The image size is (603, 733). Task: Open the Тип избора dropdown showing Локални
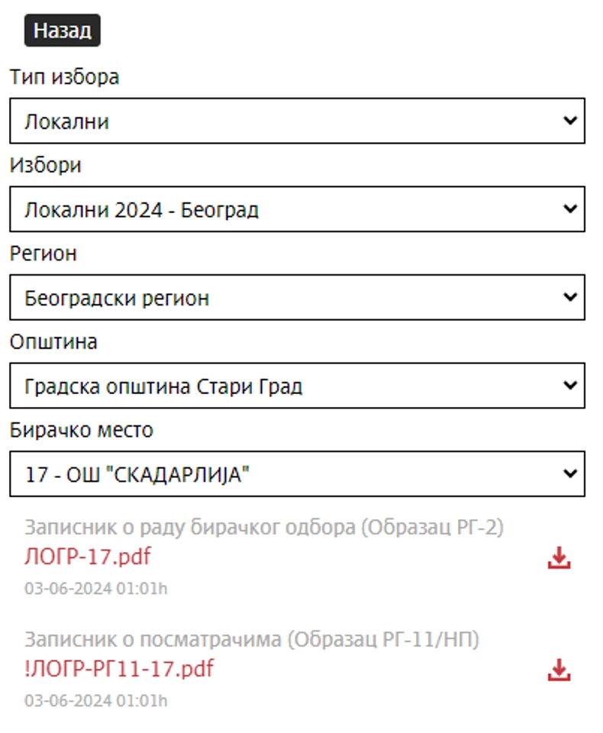pyautogui.click(x=297, y=121)
